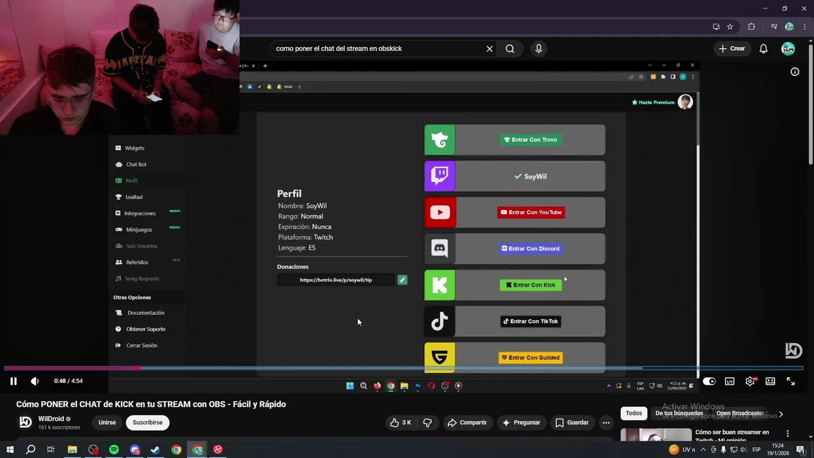Open the Crear menu
This screenshot has width=814, height=458.
(731, 48)
